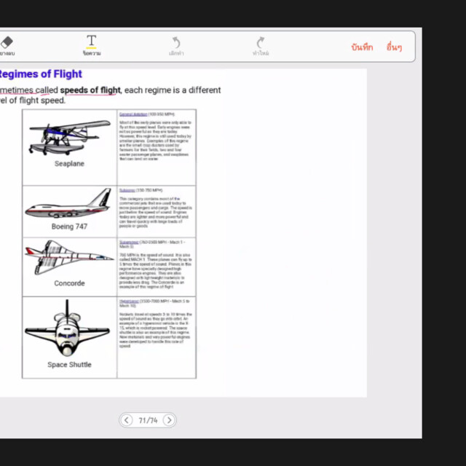The image size is (466, 466).
Task: Click the 'Regimes of Flight' heading
Action: click(x=41, y=74)
